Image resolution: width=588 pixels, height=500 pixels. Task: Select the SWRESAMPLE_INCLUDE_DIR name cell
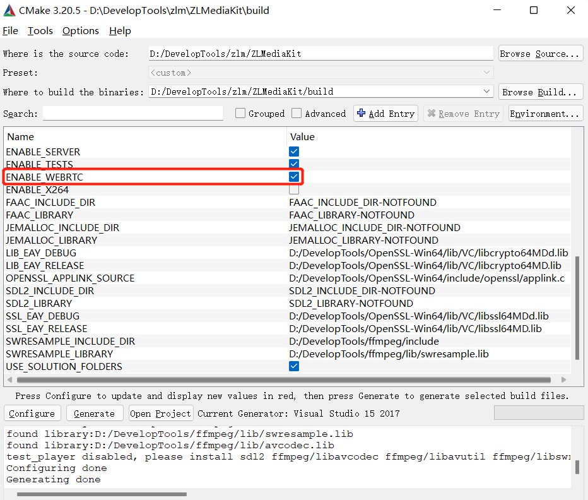tap(70, 341)
